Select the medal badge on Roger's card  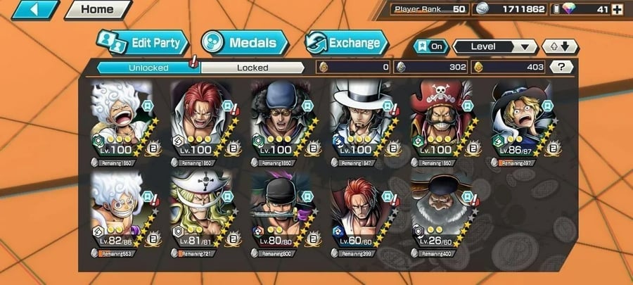471,148
